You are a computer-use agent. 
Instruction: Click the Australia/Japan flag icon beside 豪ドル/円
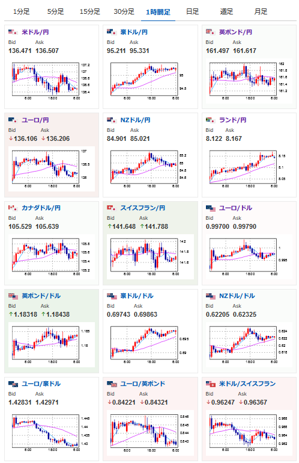pyautogui.click(x=111, y=32)
